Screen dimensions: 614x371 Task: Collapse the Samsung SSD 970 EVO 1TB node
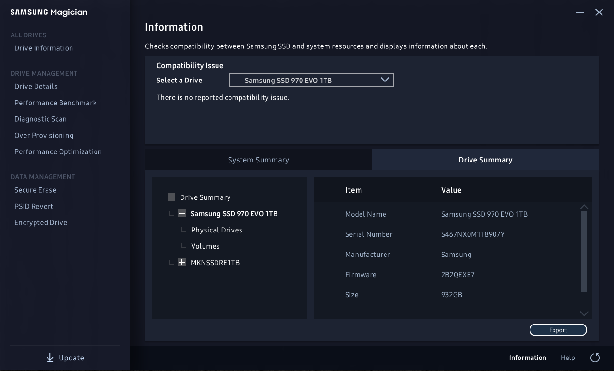[x=182, y=213]
